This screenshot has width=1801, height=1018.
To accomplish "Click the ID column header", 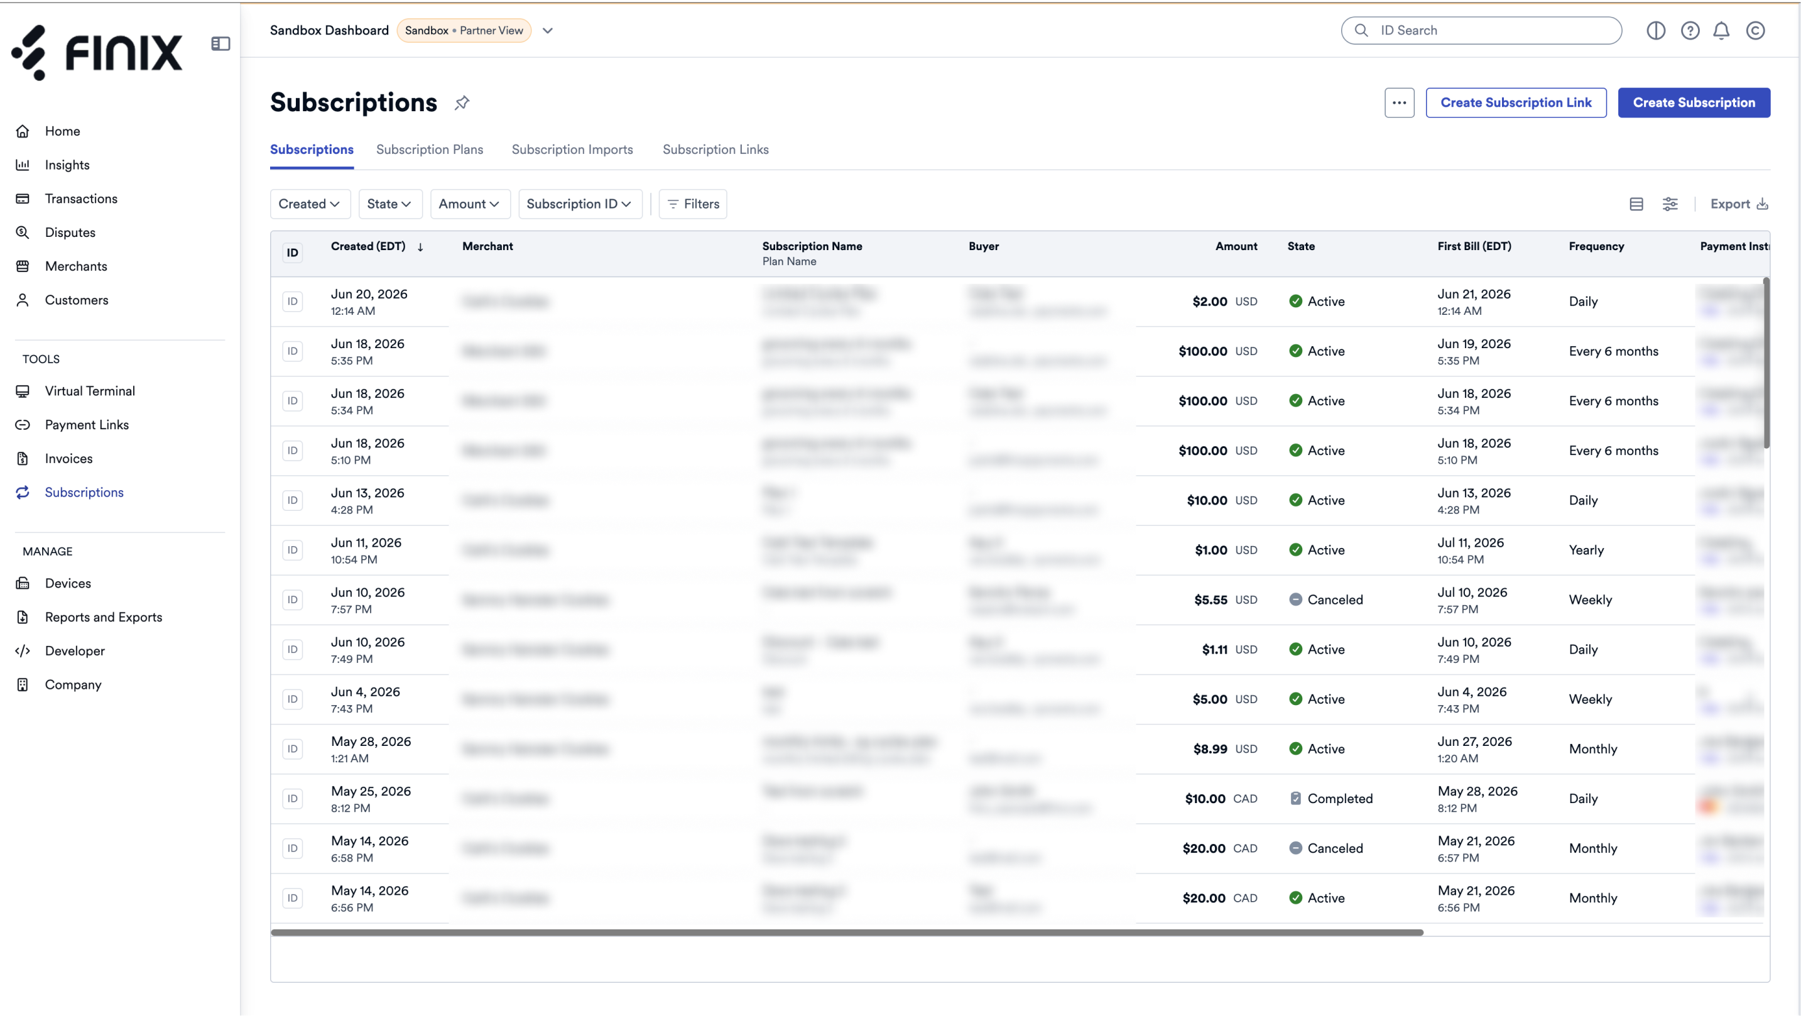I will [292, 253].
